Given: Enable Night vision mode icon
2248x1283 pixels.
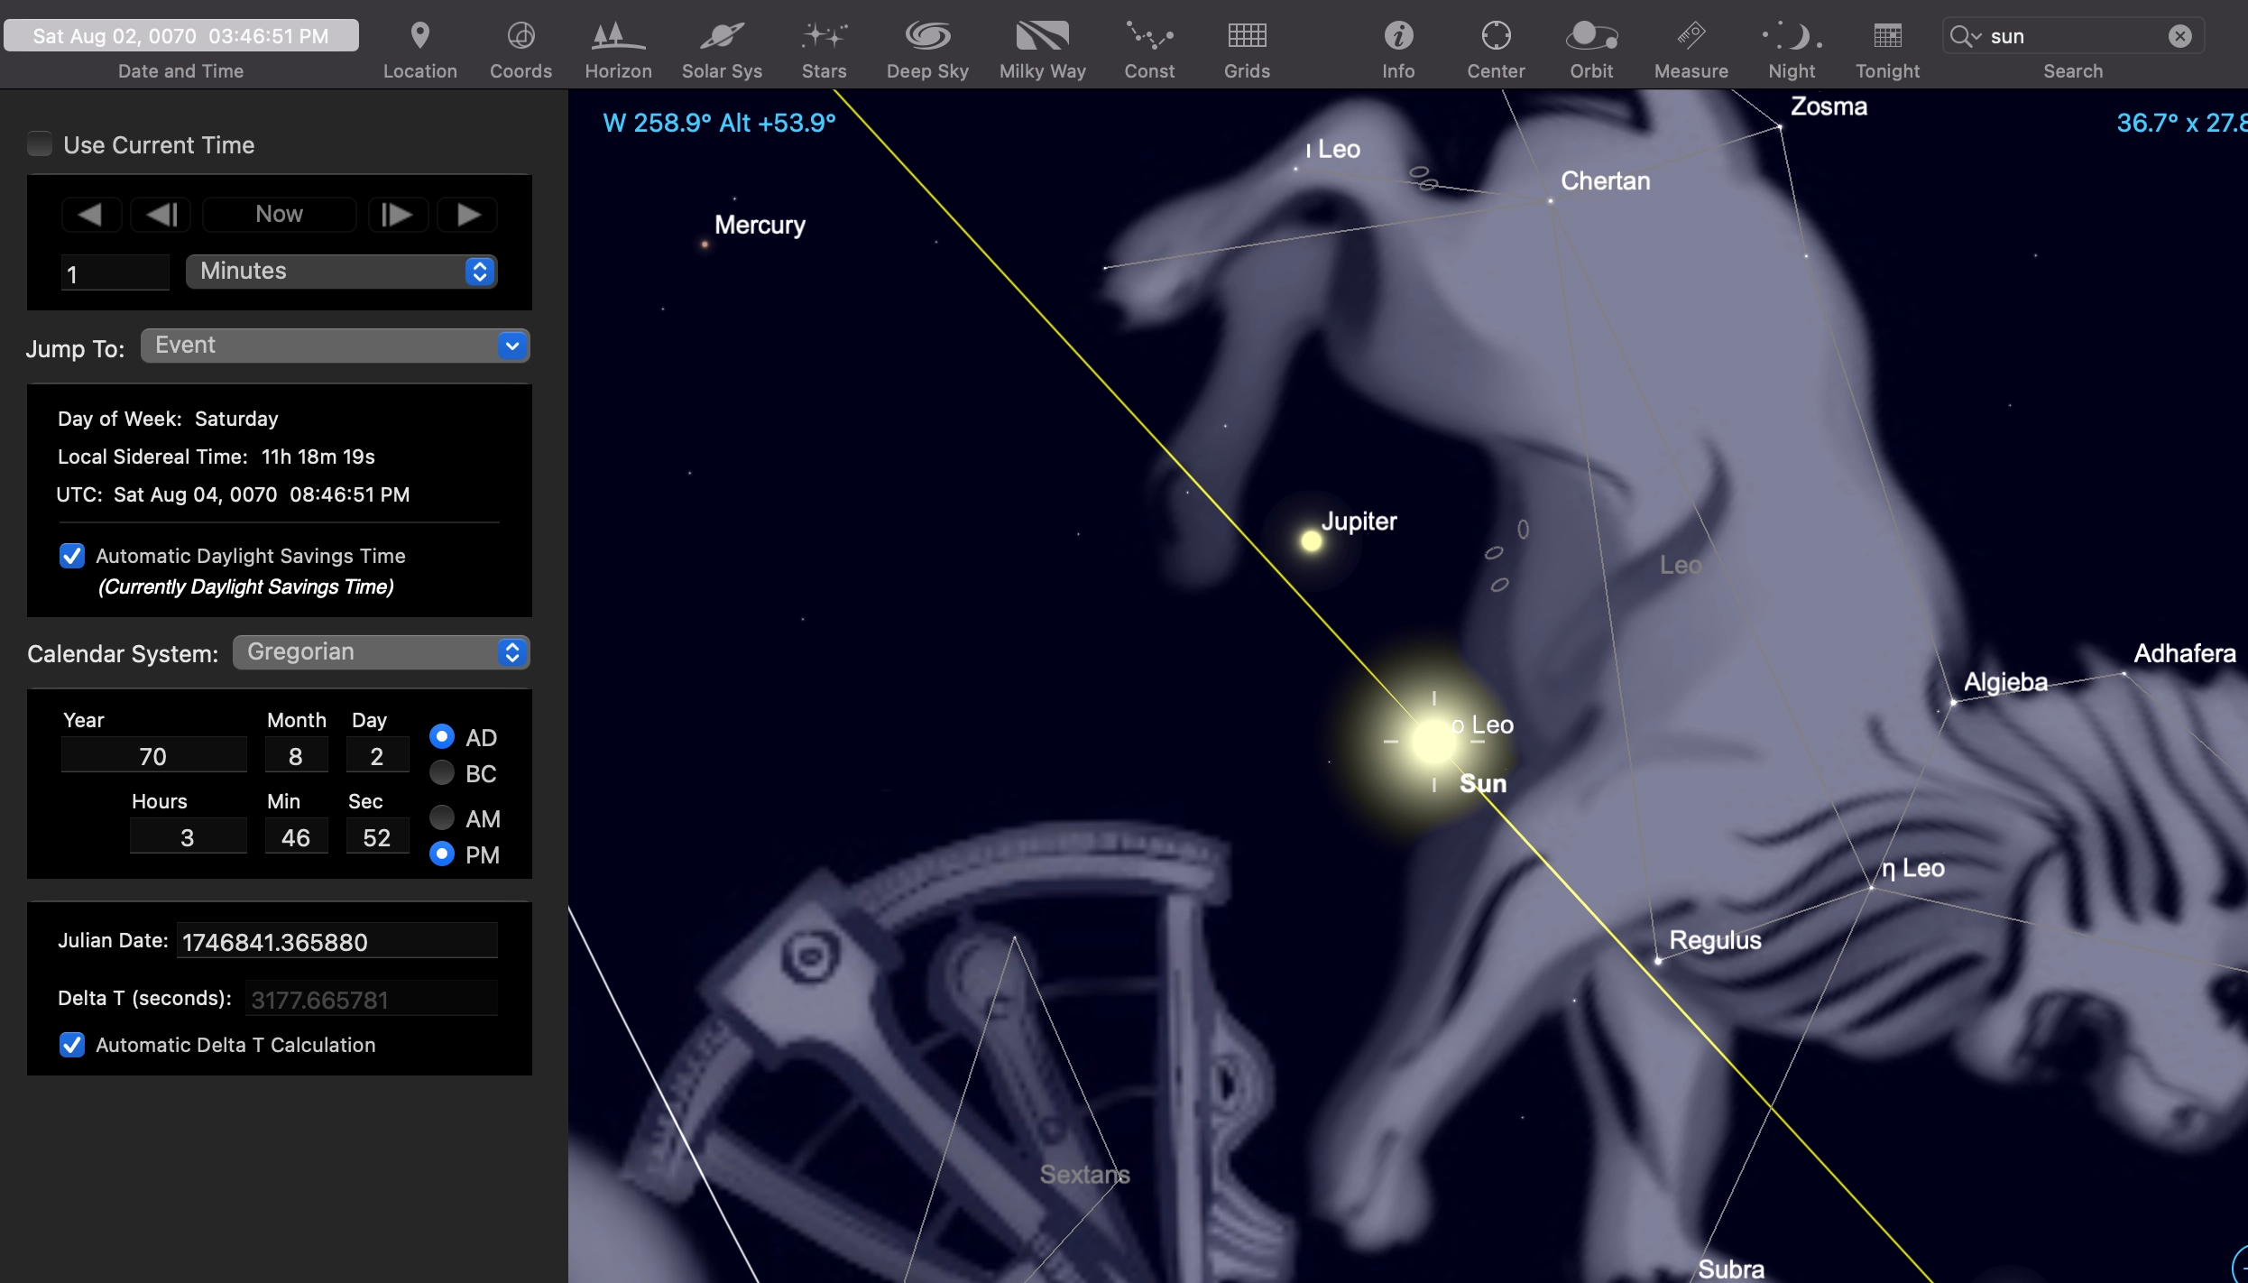Looking at the screenshot, I should [x=1792, y=36].
